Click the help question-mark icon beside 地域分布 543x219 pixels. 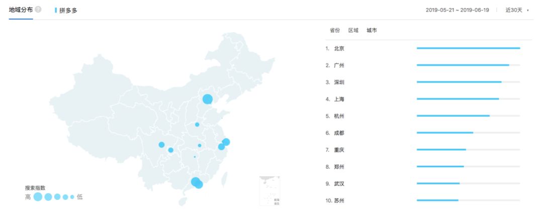click(38, 10)
